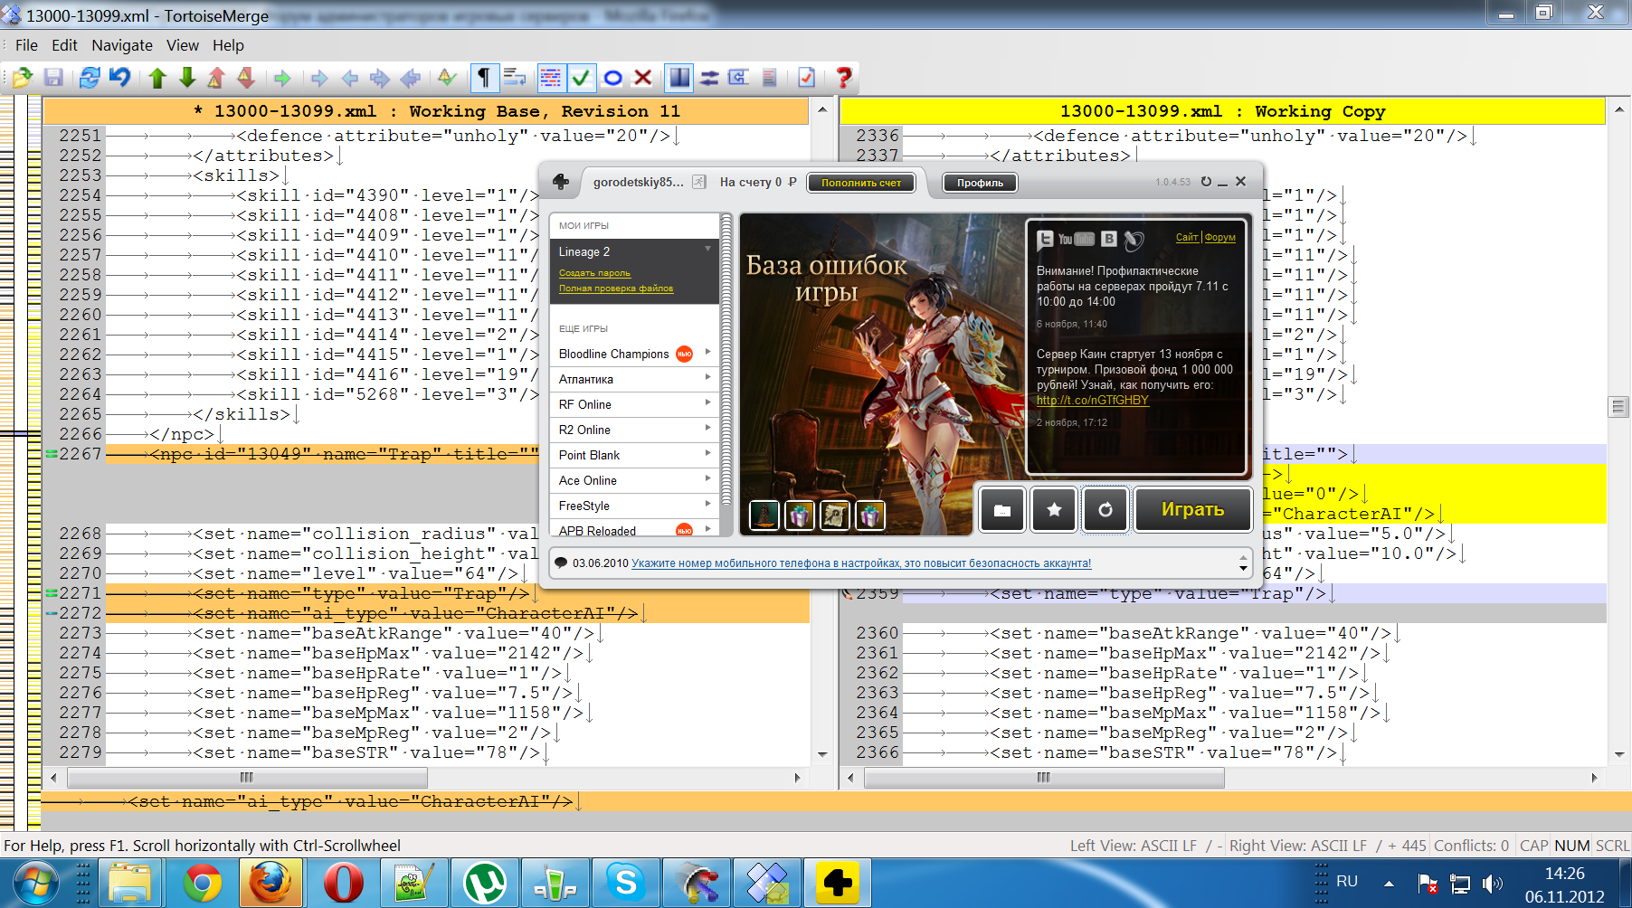This screenshot has width=1632, height=908.
Task: Click the right pane horizontal scrollbar thumb
Action: pos(1043,778)
